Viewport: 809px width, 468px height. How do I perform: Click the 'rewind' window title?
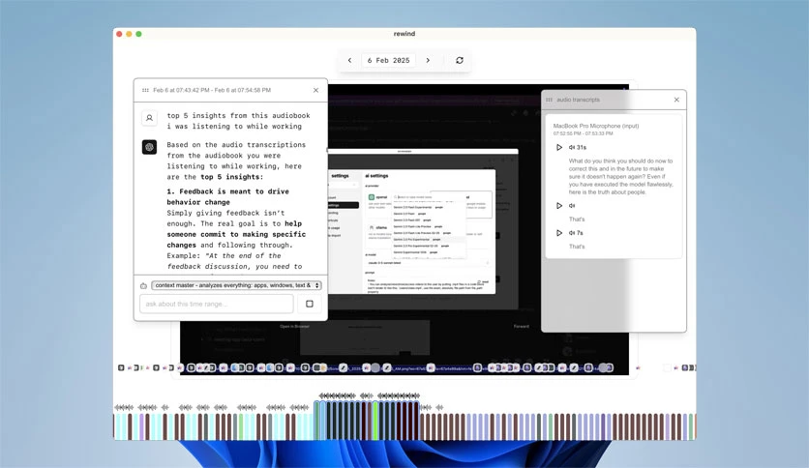[404, 34]
